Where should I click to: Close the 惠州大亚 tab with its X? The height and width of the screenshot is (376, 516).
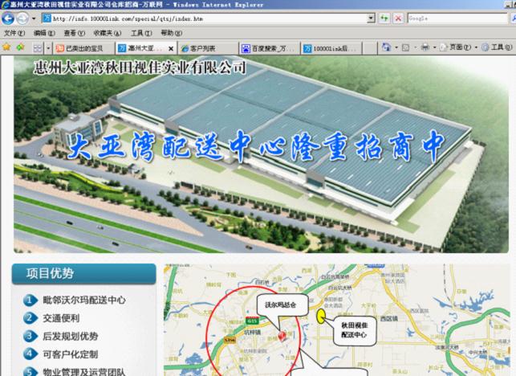point(171,49)
